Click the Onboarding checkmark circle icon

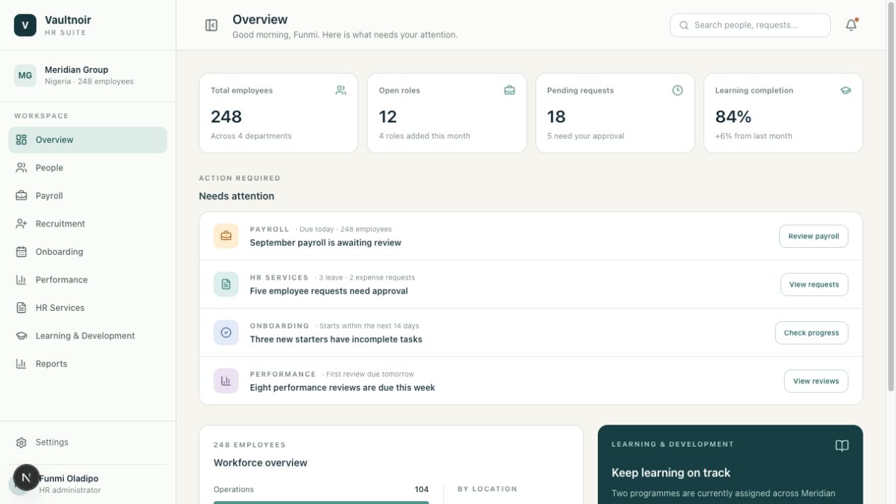click(x=226, y=332)
